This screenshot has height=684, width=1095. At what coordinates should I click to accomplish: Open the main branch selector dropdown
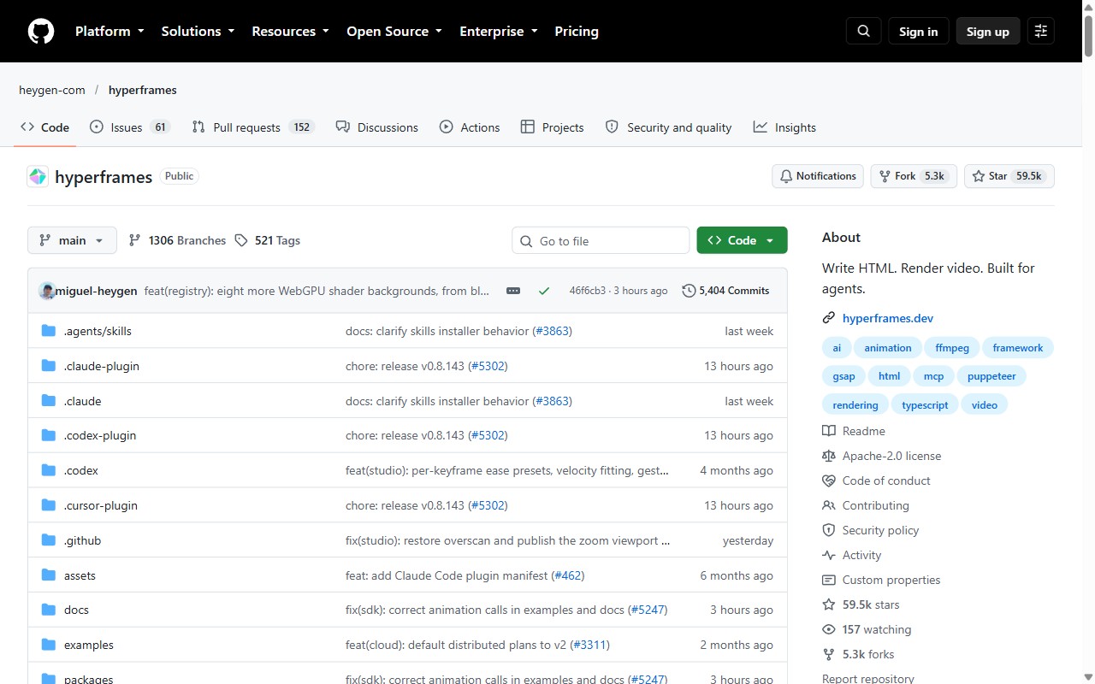[72, 240]
